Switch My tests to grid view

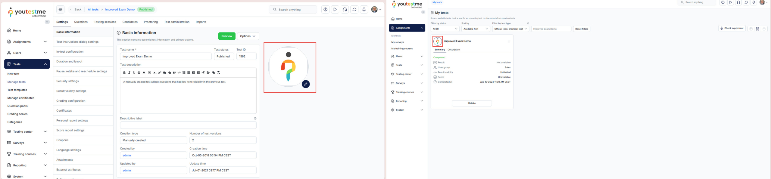click(757, 29)
